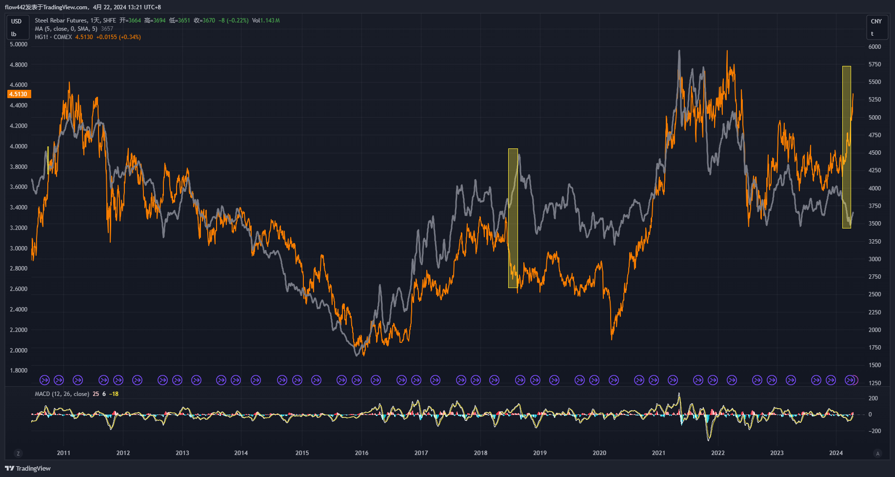Click the 2020 label on time axis
Viewport: 895px width, 477px height.
(x=599, y=453)
